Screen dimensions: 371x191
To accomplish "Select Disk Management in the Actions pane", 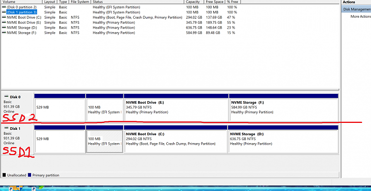I will [356, 9].
